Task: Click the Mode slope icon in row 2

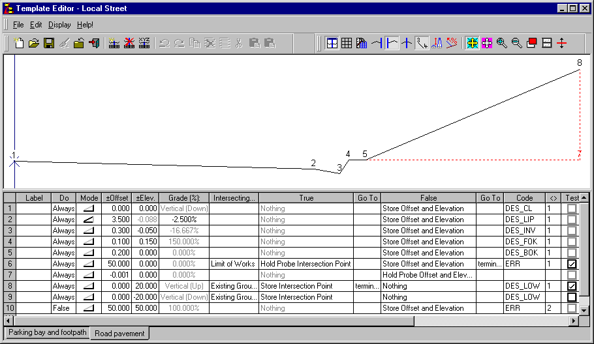Action: 89,220
